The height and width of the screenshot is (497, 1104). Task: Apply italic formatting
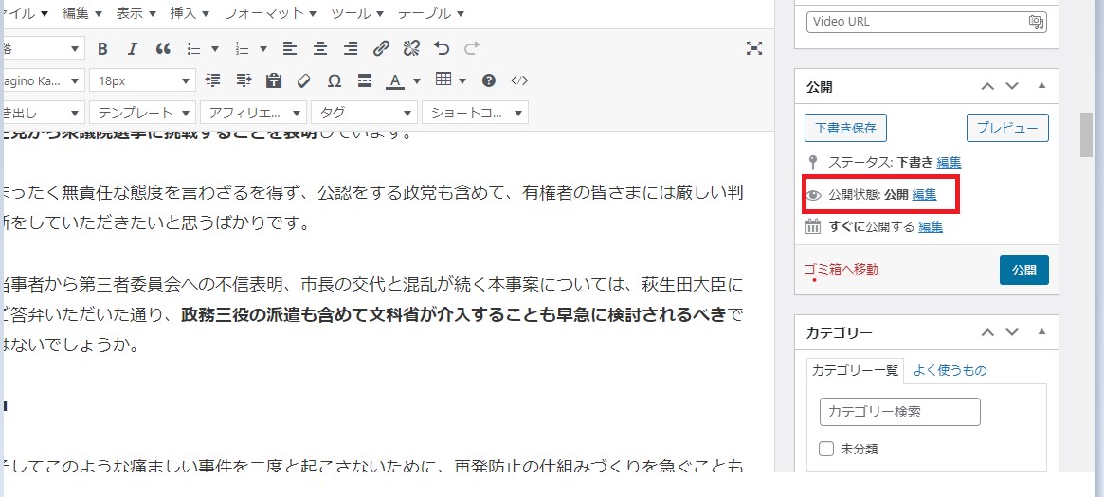point(133,48)
